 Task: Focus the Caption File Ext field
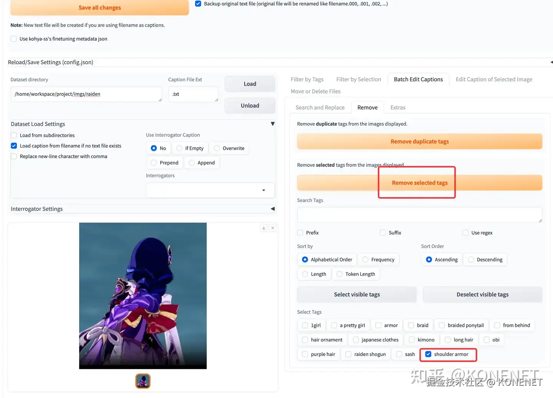pos(194,94)
